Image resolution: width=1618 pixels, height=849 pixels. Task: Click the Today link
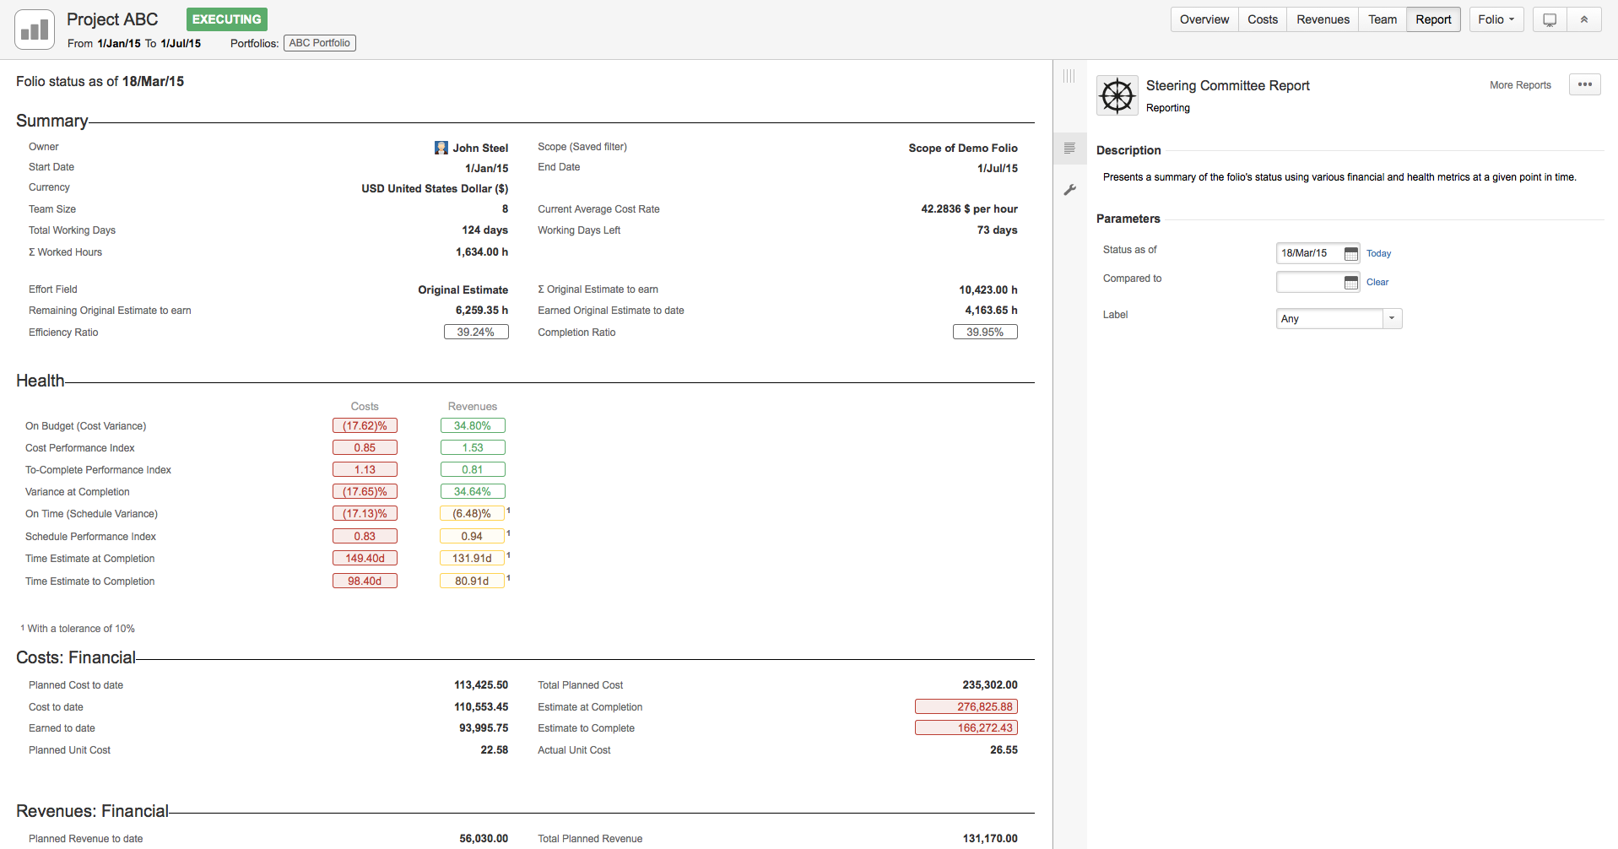(x=1378, y=253)
